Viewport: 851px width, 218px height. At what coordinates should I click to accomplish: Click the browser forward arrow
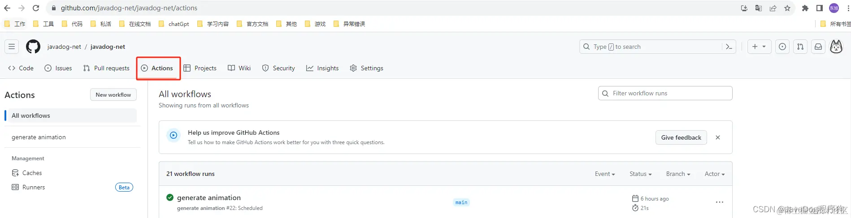click(22, 8)
